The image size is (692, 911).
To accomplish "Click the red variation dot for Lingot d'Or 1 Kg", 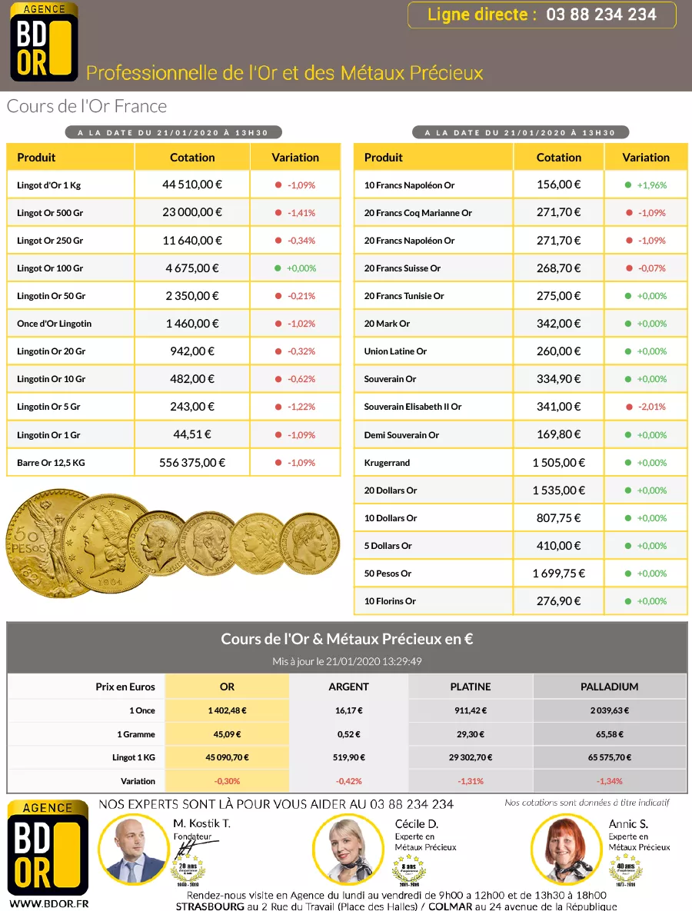I will point(278,185).
